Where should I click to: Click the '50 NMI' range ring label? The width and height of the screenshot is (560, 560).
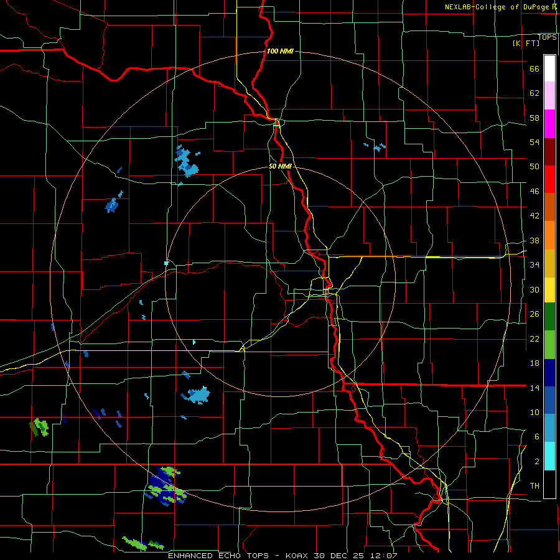(281, 166)
